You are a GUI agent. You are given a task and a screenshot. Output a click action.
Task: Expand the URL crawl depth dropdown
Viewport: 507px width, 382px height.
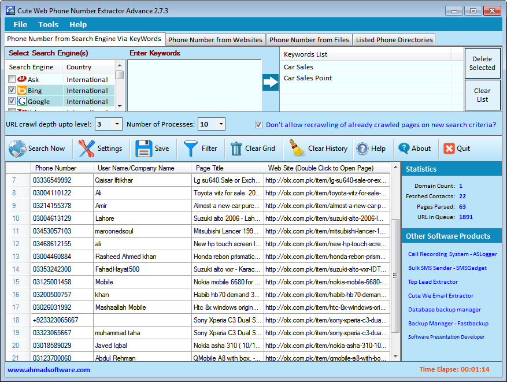pyautogui.click(x=117, y=124)
